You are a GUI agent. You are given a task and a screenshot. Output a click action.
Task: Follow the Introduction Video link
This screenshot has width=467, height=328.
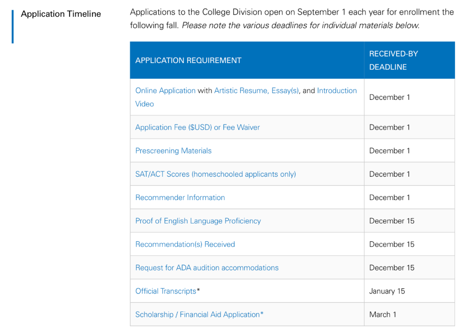pyautogui.click(x=337, y=91)
